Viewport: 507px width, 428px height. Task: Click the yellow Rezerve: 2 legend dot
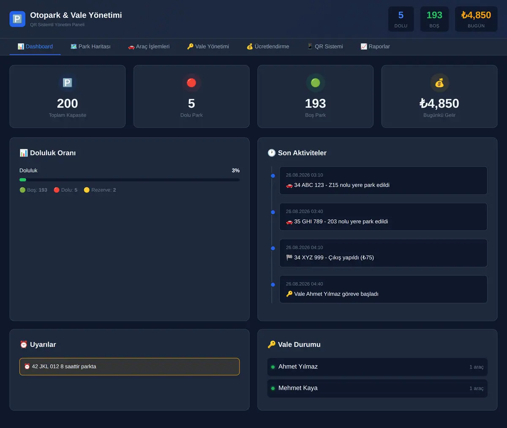87,190
